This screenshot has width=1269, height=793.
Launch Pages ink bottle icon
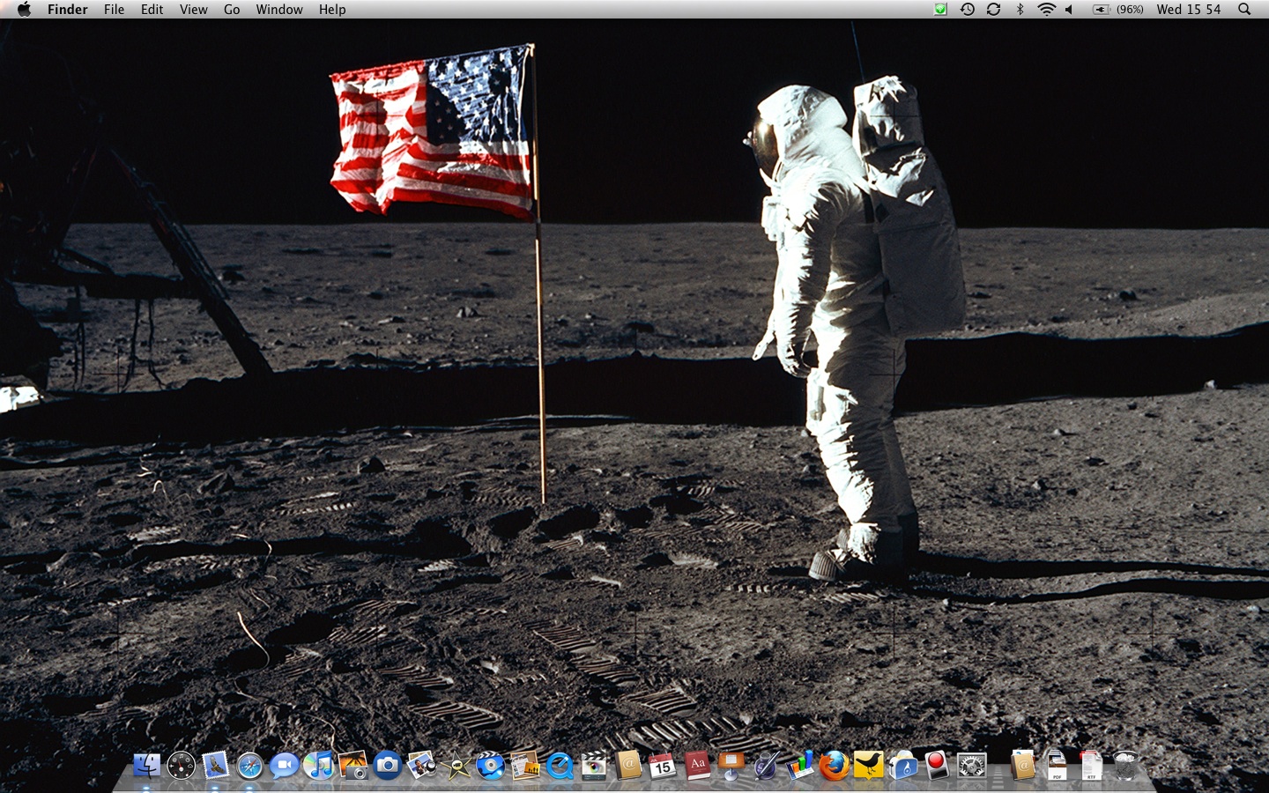(766, 765)
